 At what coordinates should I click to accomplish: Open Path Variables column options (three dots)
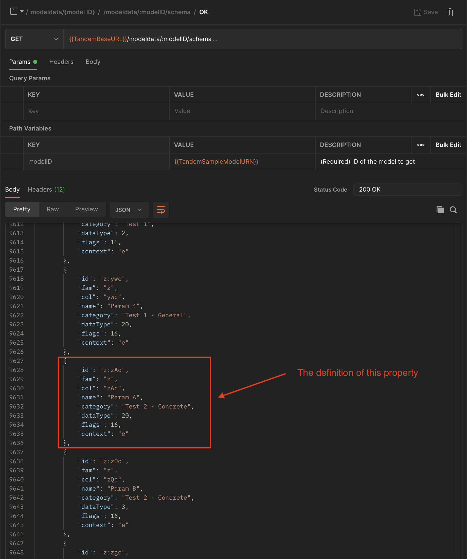tap(421, 145)
